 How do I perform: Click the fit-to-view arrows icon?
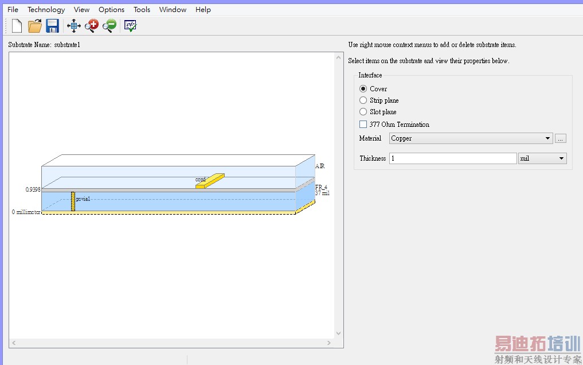click(73, 26)
